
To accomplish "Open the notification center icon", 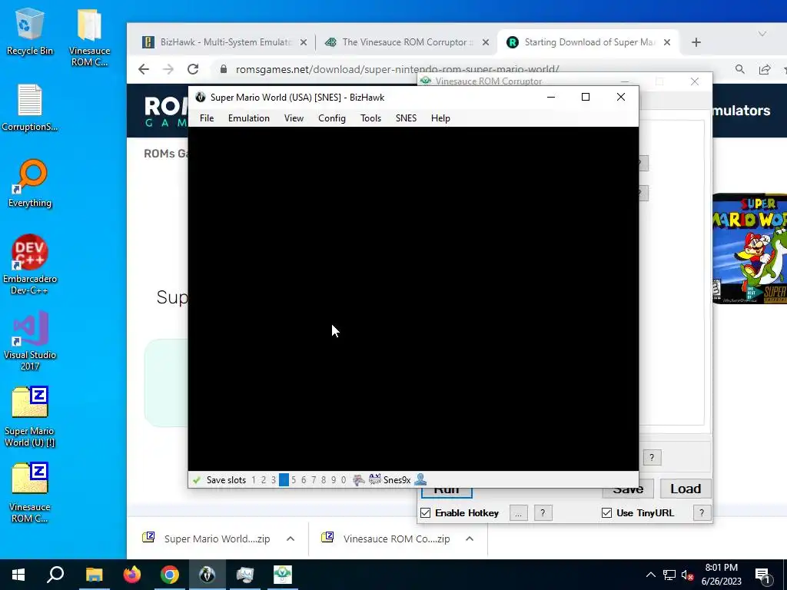I will [x=763, y=575].
